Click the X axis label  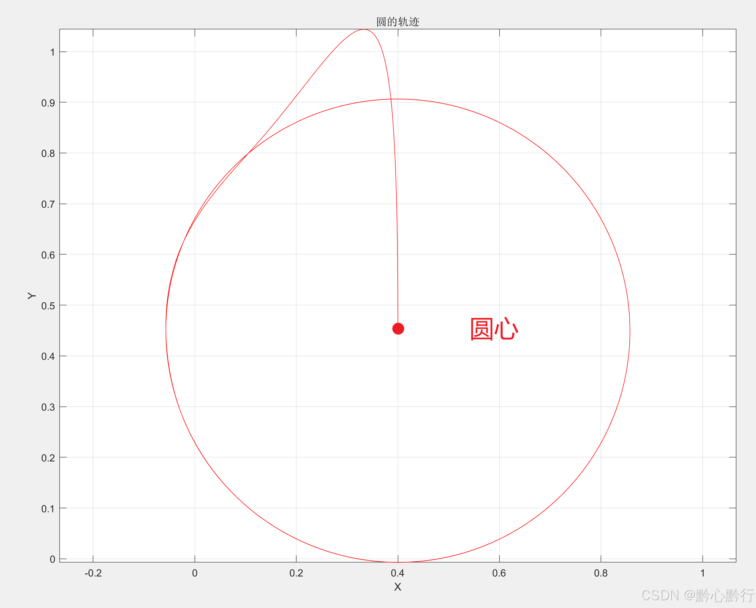click(398, 587)
